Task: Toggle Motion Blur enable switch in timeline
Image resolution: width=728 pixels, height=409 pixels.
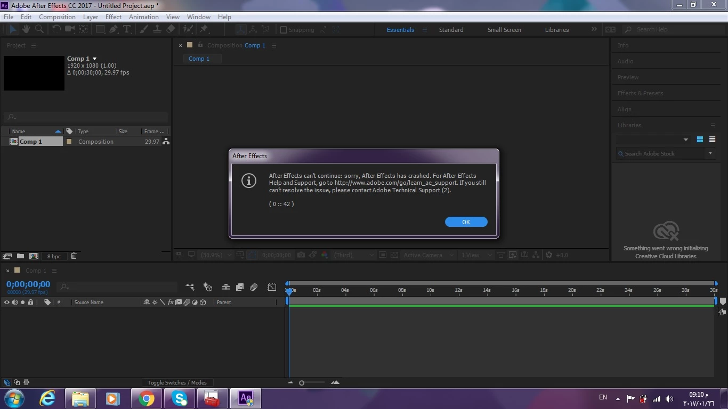Action: coord(254,287)
